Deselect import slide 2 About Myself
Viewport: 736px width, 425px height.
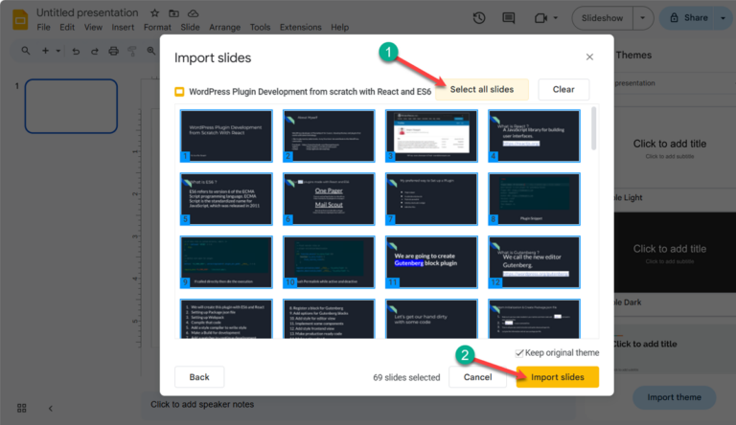(329, 136)
